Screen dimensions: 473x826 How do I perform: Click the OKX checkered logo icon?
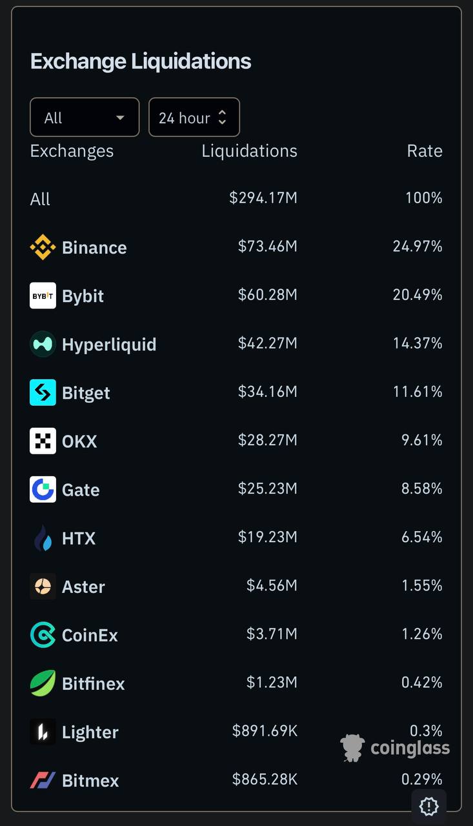coord(43,441)
